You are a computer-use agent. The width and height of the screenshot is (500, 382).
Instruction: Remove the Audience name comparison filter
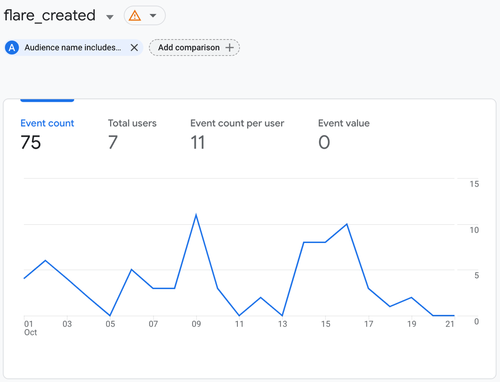tap(134, 47)
